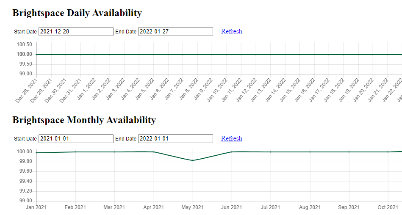Click the Mar 2021 monthly axis label

(x=114, y=207)
